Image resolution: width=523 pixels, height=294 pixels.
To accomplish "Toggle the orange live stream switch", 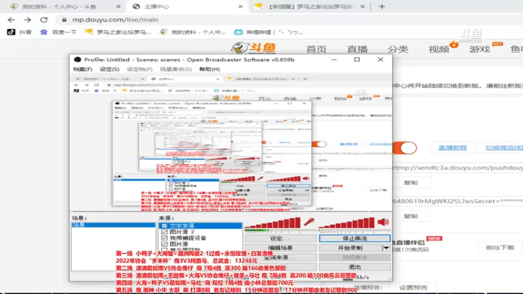I will tap(405, 148).
